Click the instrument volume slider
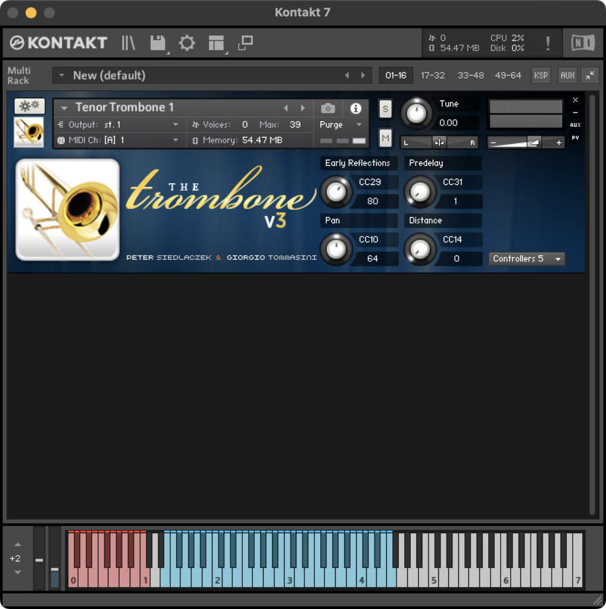606x609 pixels. coord(526,143)
